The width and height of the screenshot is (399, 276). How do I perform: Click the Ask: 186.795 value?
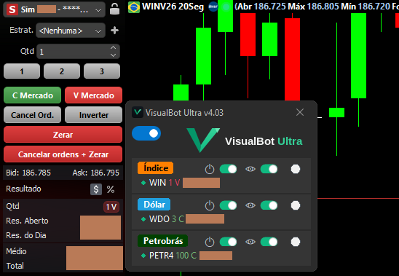96,173
